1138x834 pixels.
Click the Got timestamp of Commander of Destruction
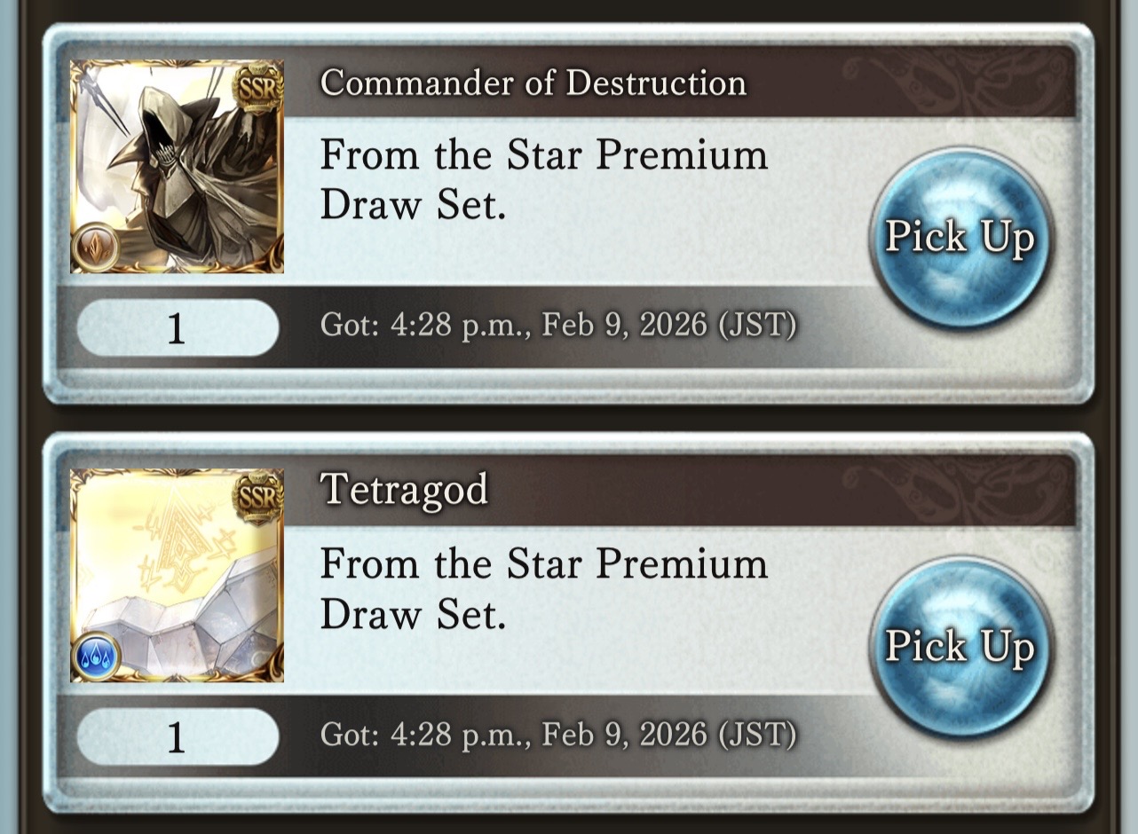pyautogui.click(x=558, y=326)
